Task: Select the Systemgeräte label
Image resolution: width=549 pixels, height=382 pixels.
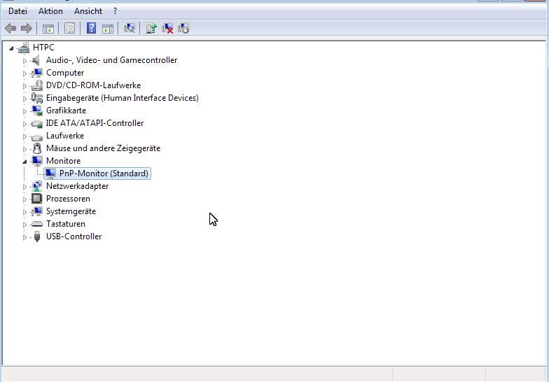Action: coord(71,211)
